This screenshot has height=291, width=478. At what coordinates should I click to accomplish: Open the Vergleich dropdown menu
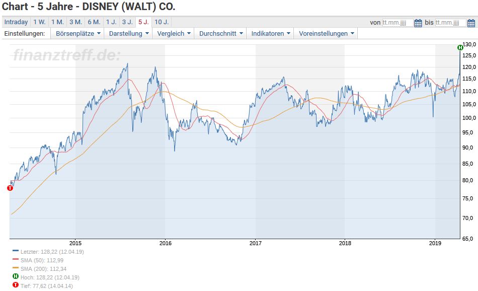click(x=174, y=34)
